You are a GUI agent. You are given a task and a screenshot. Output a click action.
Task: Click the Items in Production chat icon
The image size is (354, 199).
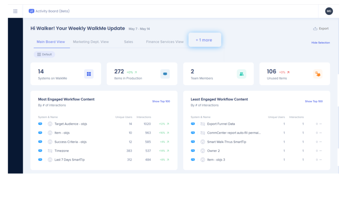(165, 74)
